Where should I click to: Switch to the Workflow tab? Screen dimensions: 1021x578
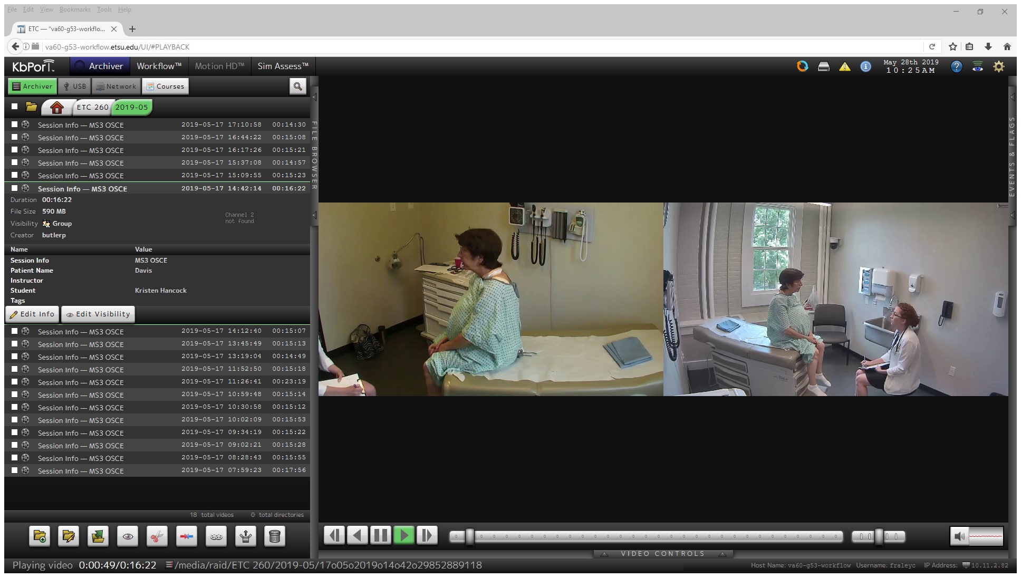159,66
